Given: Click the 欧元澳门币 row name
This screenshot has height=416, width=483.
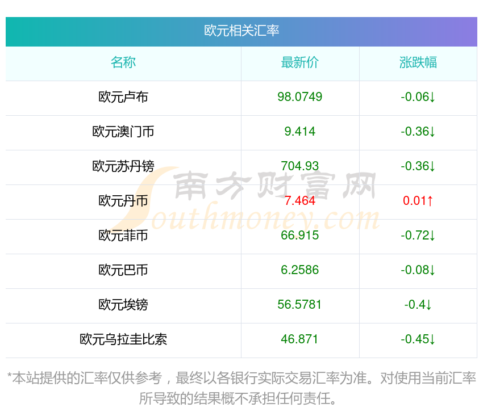Looking at the screenshot, I should tap(123, 132).
